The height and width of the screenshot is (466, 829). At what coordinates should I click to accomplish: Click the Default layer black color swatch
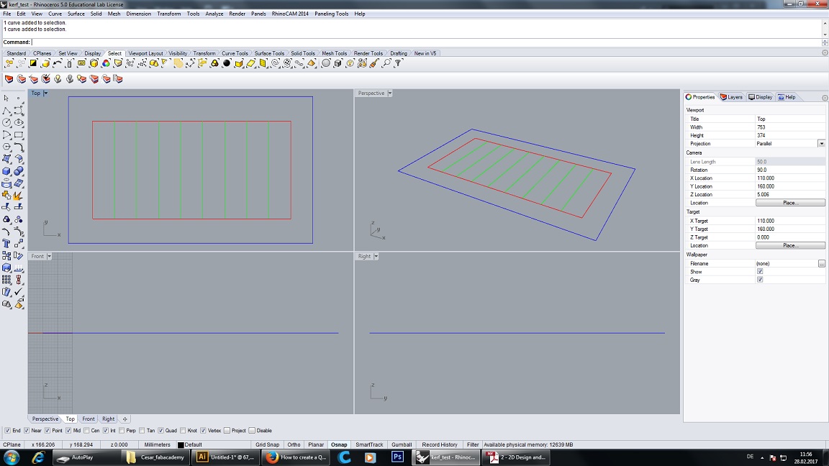tap(181, 445)
